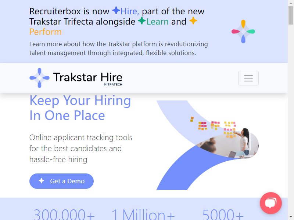Click the Get a Demo button
Image resolution: width=294 pixels, height=220 pixels.
click(61, 181)
